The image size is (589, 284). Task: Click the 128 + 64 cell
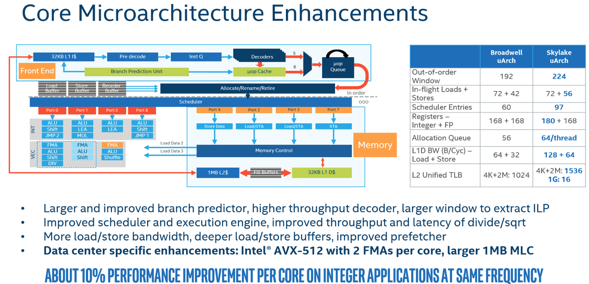tap(559, 155)
